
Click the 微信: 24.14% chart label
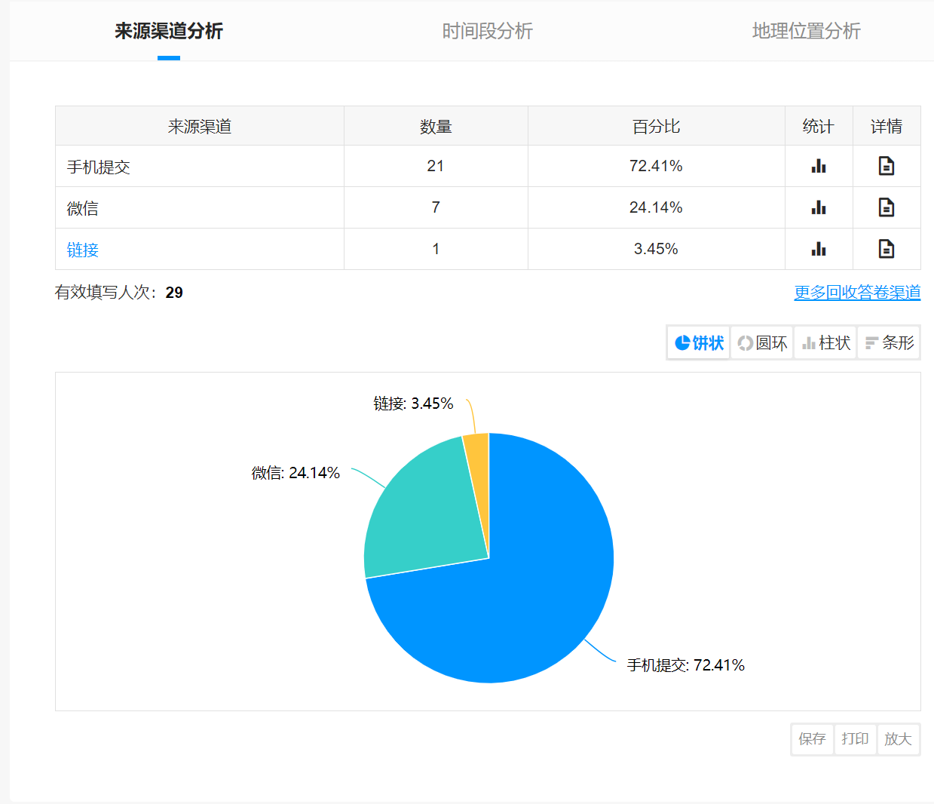tap(296, 473)
